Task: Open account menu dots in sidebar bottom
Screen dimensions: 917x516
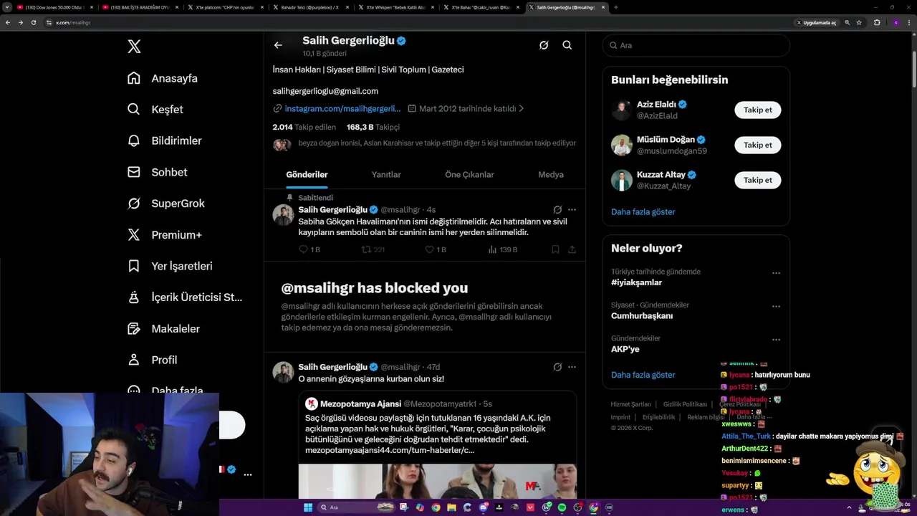Action: tap(248, 474)
